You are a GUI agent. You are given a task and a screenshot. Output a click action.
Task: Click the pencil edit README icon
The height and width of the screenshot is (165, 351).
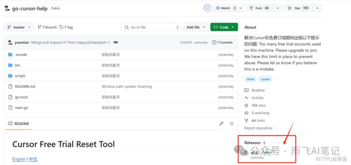pyautogui.click(x=221, y=123)
